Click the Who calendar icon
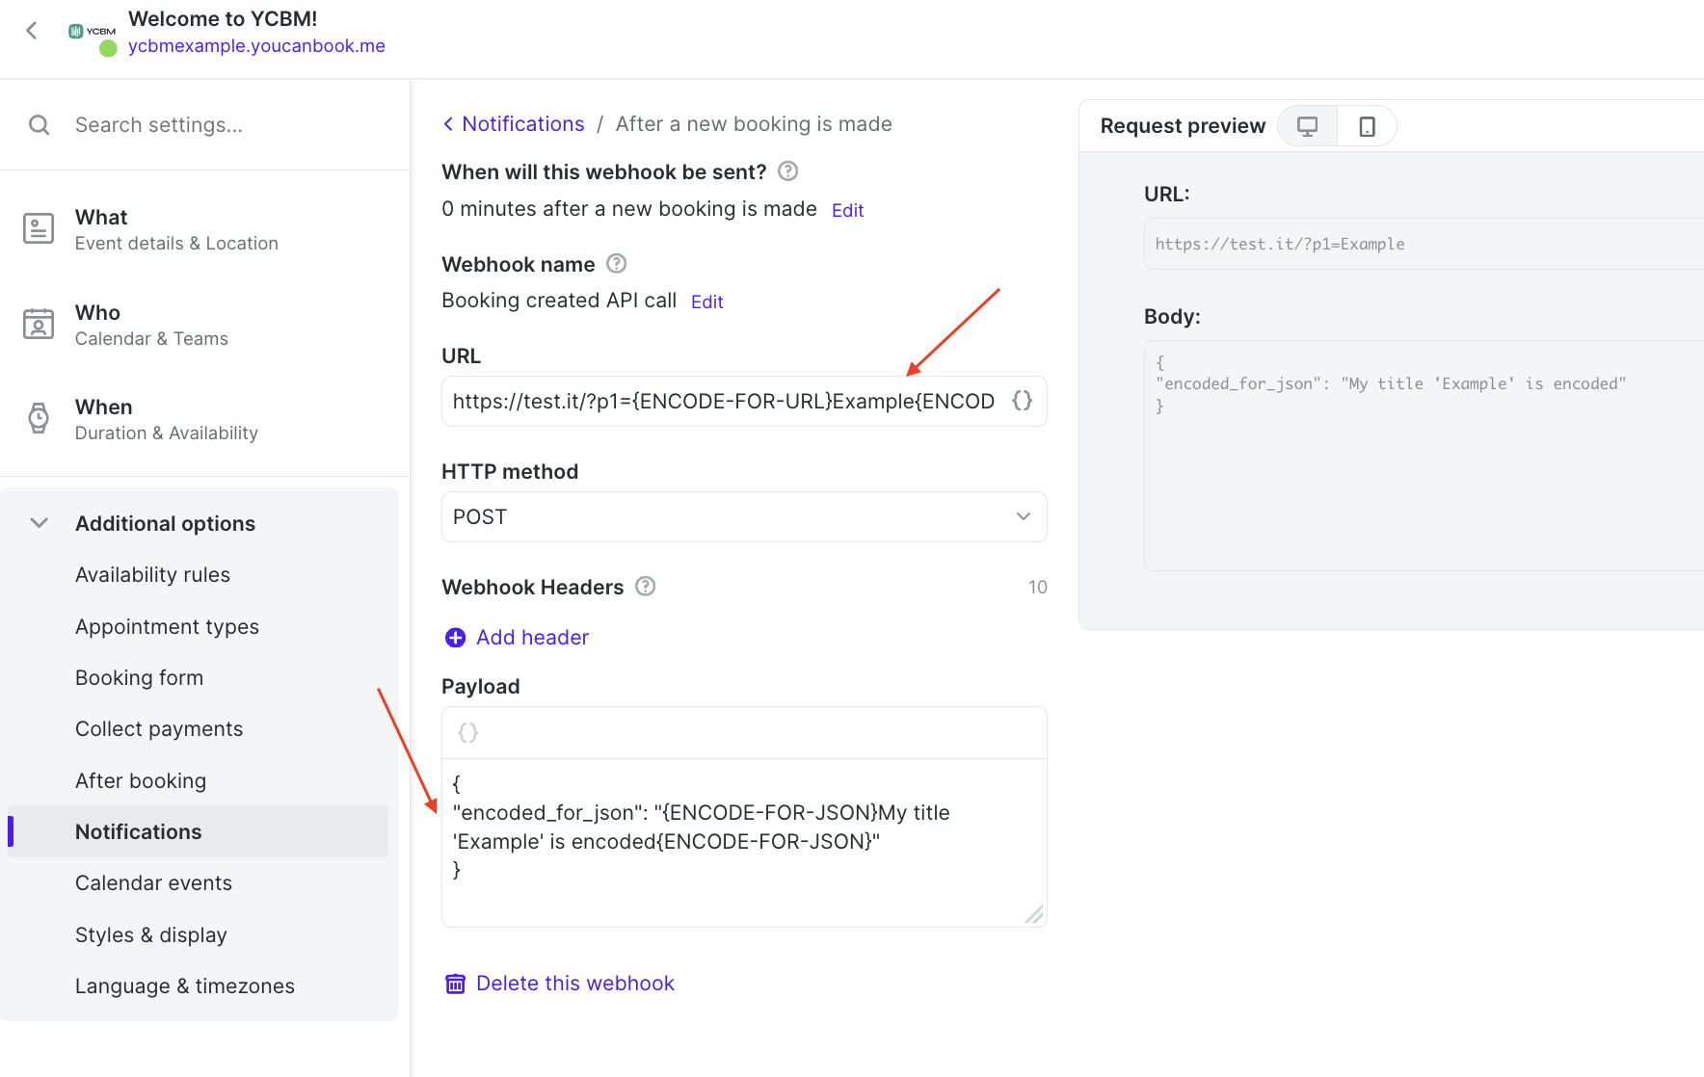The width and height of the screenshot is (1704, 1077). coord(39,325)
